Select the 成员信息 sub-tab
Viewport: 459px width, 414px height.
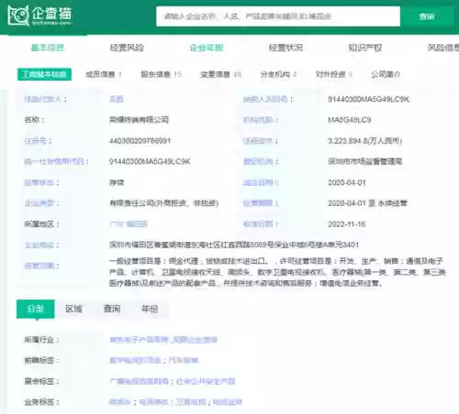104,74
